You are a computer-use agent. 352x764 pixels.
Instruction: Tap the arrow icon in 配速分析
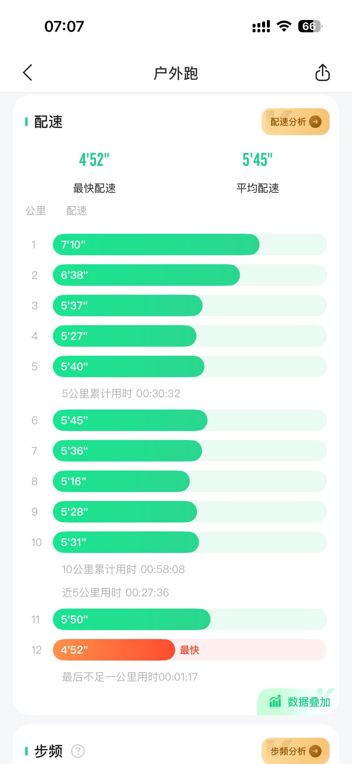(x=315, y=122)
